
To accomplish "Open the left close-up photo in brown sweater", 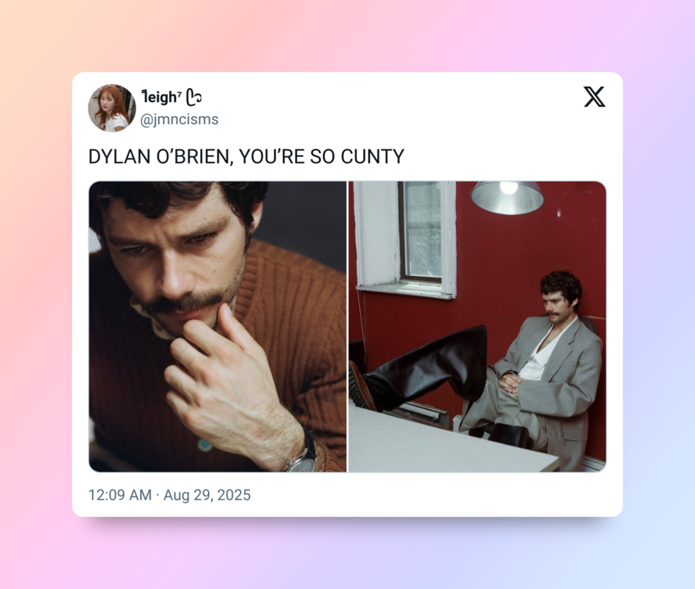I will [218, 327].
